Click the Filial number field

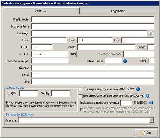tap(151, 61)
